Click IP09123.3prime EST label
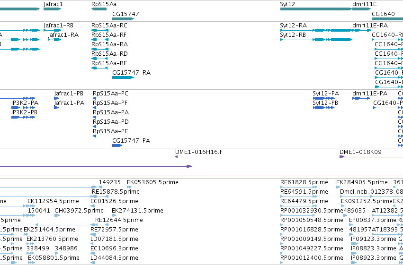This screenshot has height=265, width=403. (x=374, y=239)
